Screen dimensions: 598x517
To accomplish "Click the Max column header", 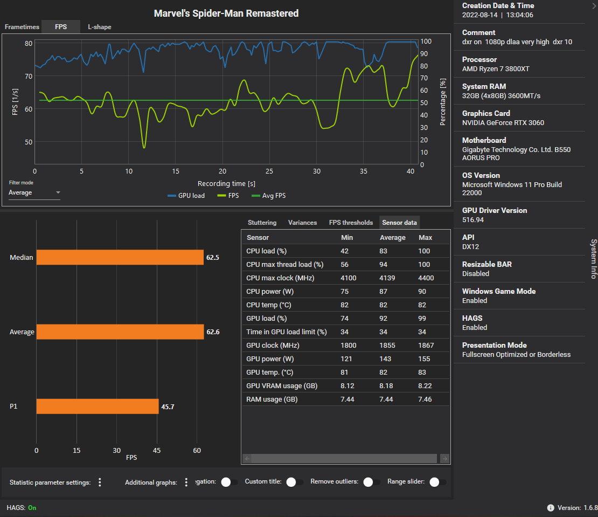I will tap(425, 237).
